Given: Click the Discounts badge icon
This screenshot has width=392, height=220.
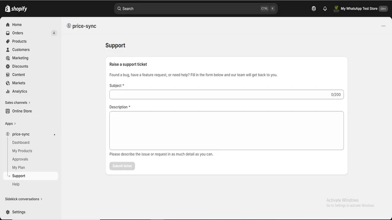Looking at the screenshot, I should (x=8, y=66).
